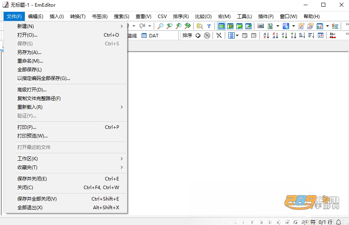Viewport: 349px width, 225px height.
Task: Click the green tree outline icon
Action: (x=270, y=26)
